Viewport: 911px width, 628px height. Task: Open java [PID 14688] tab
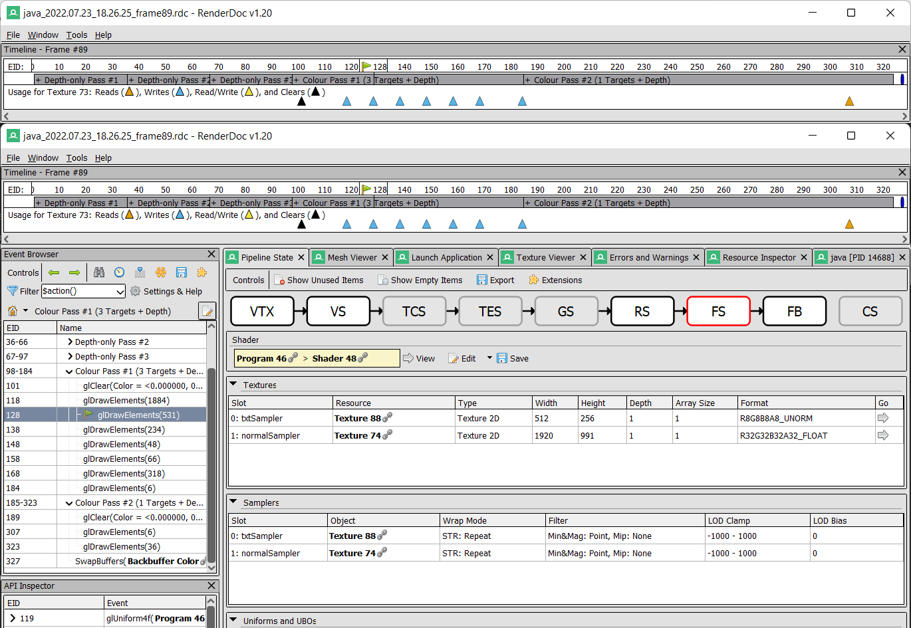pos(862,257)
